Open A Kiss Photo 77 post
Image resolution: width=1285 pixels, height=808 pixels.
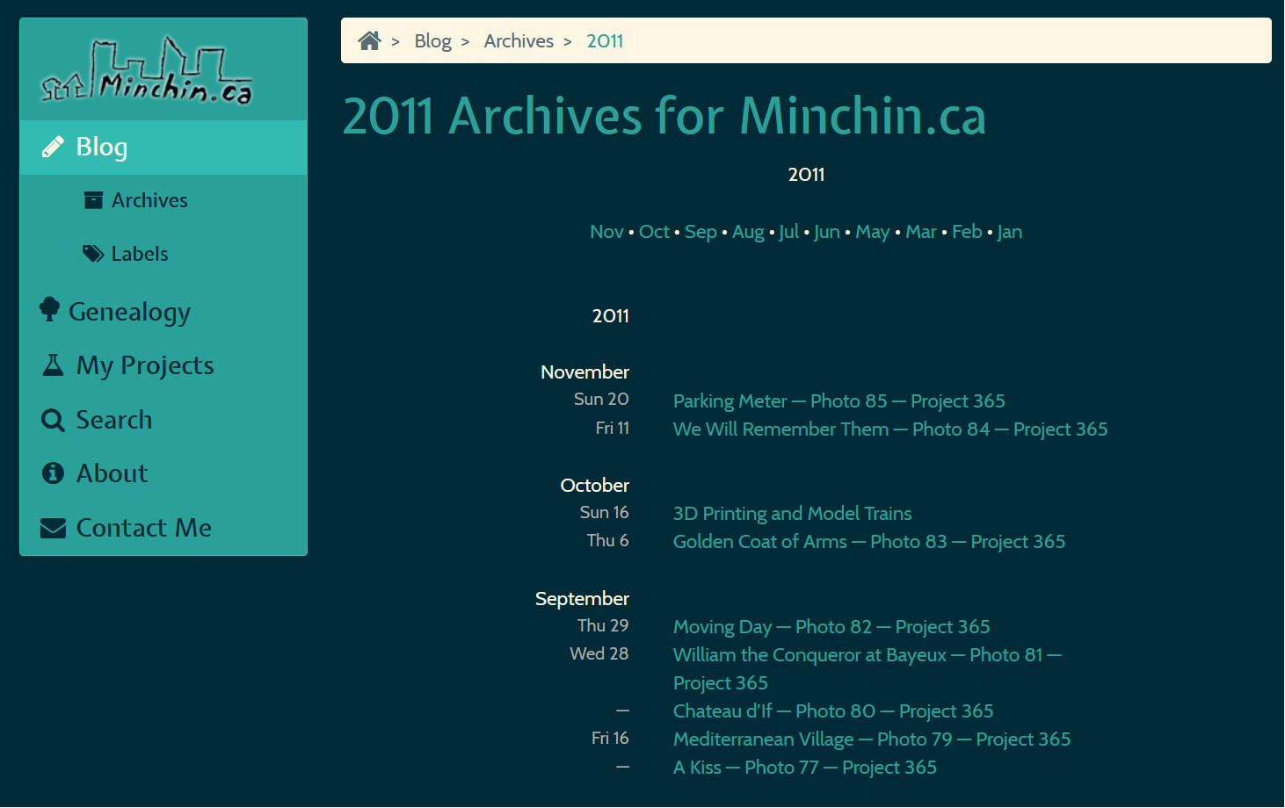(805, 768)
